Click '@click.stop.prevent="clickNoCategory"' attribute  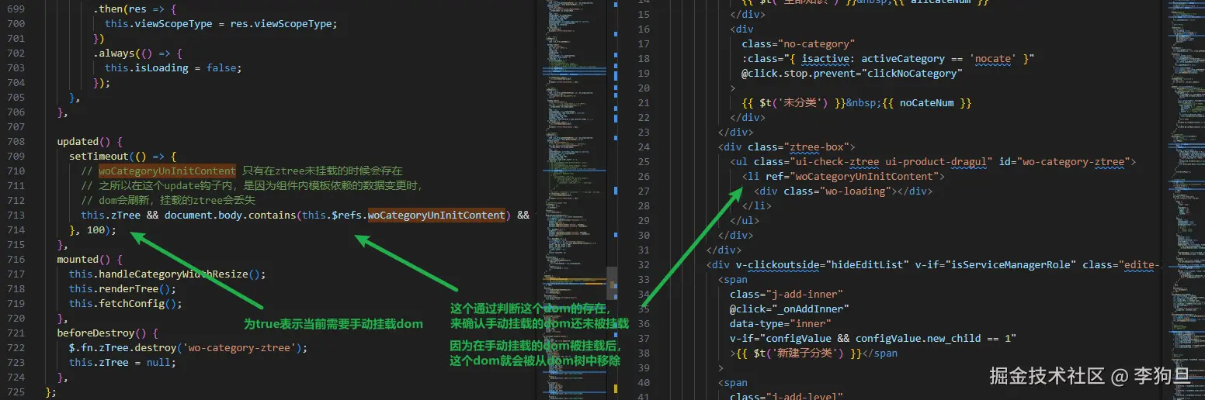(x=852, y=74)
